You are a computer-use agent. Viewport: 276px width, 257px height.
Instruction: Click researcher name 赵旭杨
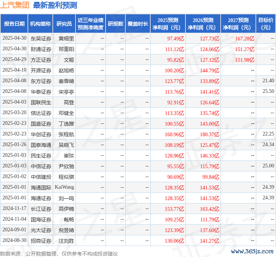tap(66, 70)
